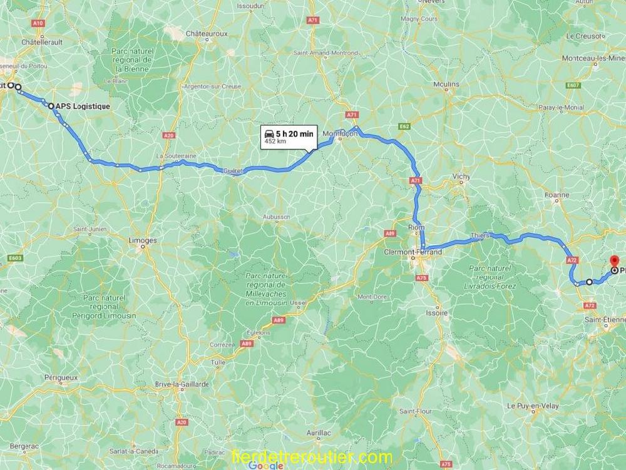Screen dimensions: 626x470
Task: Select the Limoges city label
Action: [x=143, y=240]
